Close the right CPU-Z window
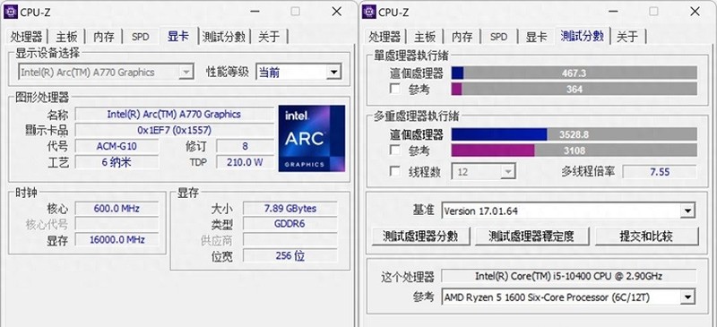This screenshot has width=717, height=327. coord(695,12)
